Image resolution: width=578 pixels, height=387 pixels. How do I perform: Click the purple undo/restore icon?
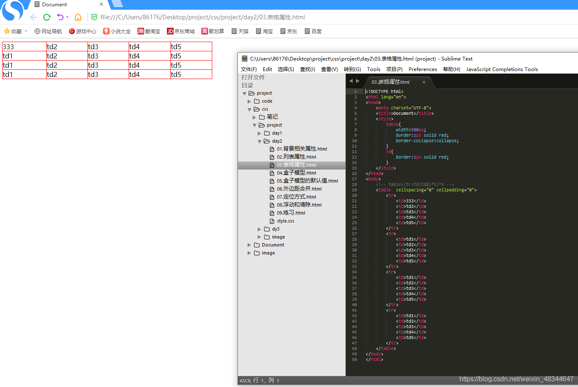pyautogui.click(x=60, y=17)
